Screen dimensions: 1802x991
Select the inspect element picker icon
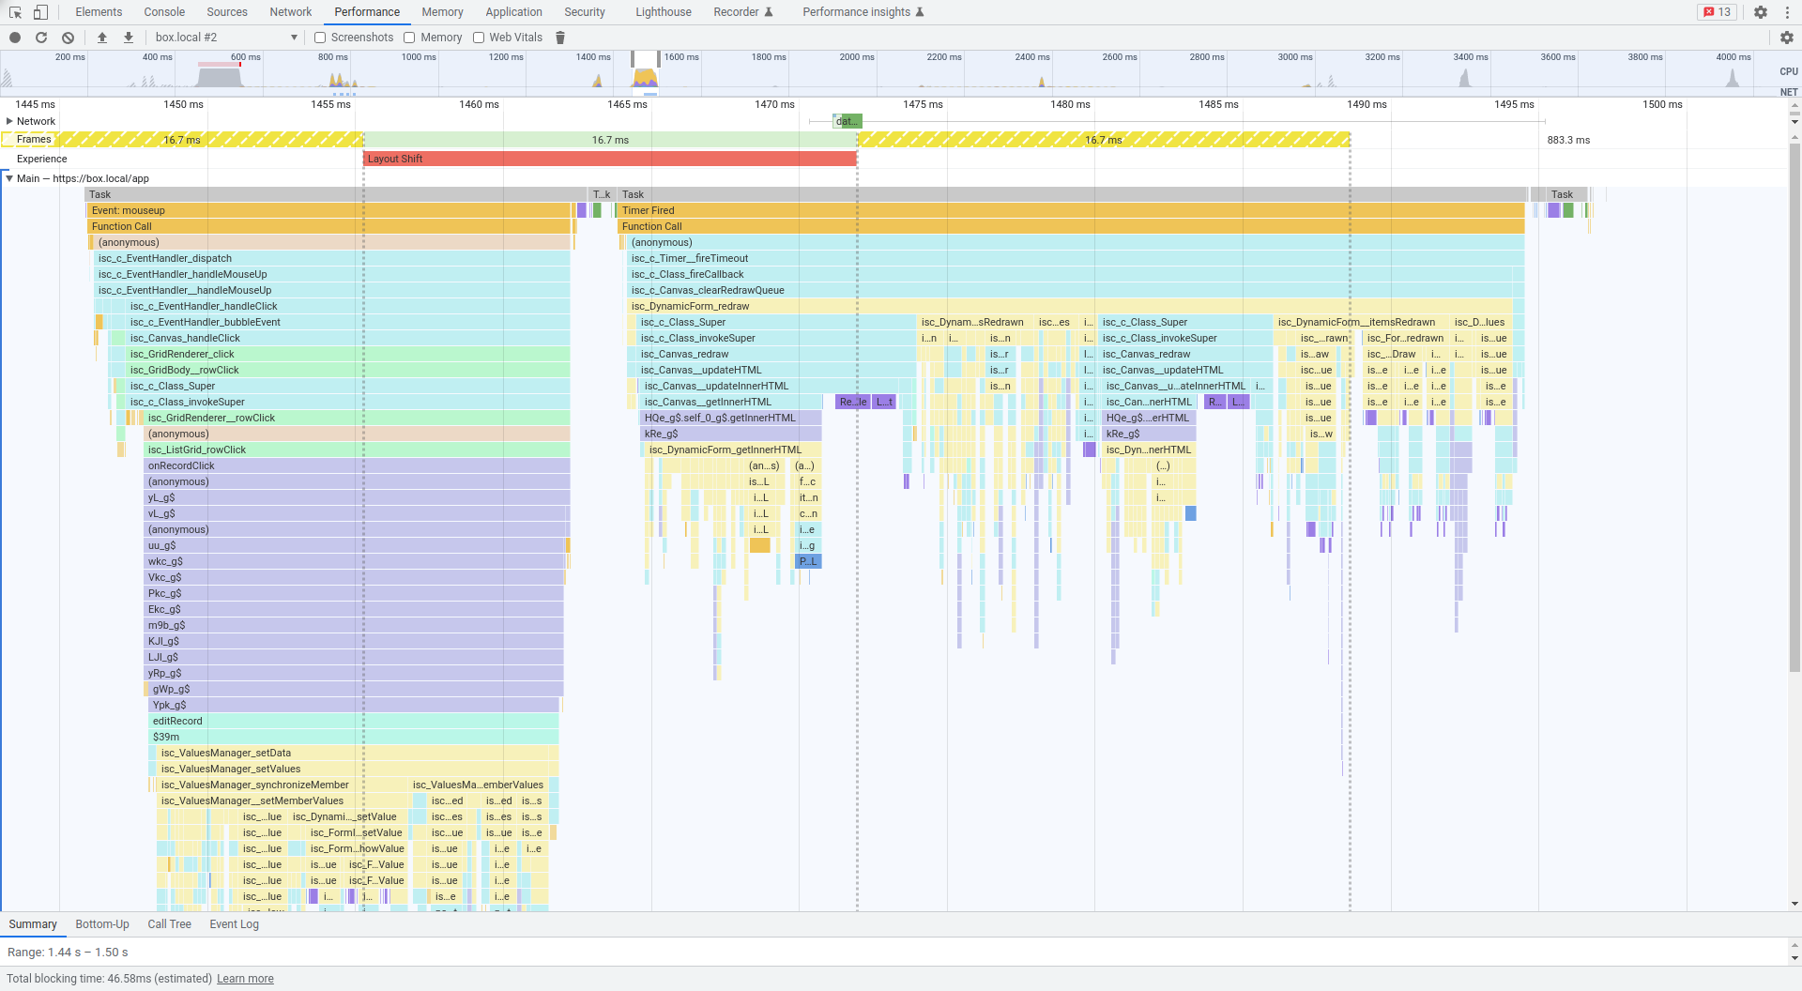[x=15, y=12]
